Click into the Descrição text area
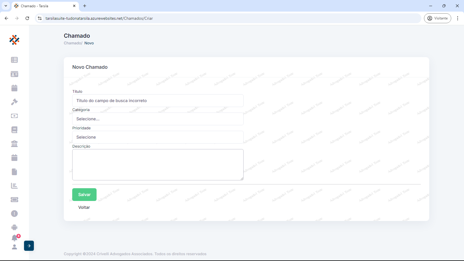This screenshot has height=261, width=464. coord(158,164)
